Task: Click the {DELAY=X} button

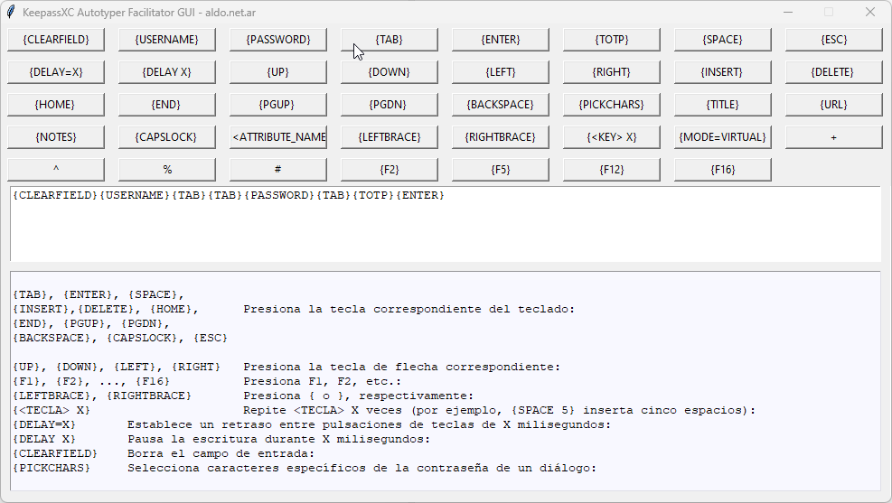Action: click(56, 72)
